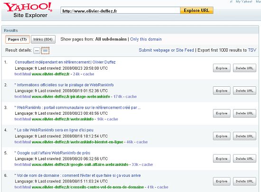Click the Explore URL button
Screen dimensions: 261x192
click(196, 10)
